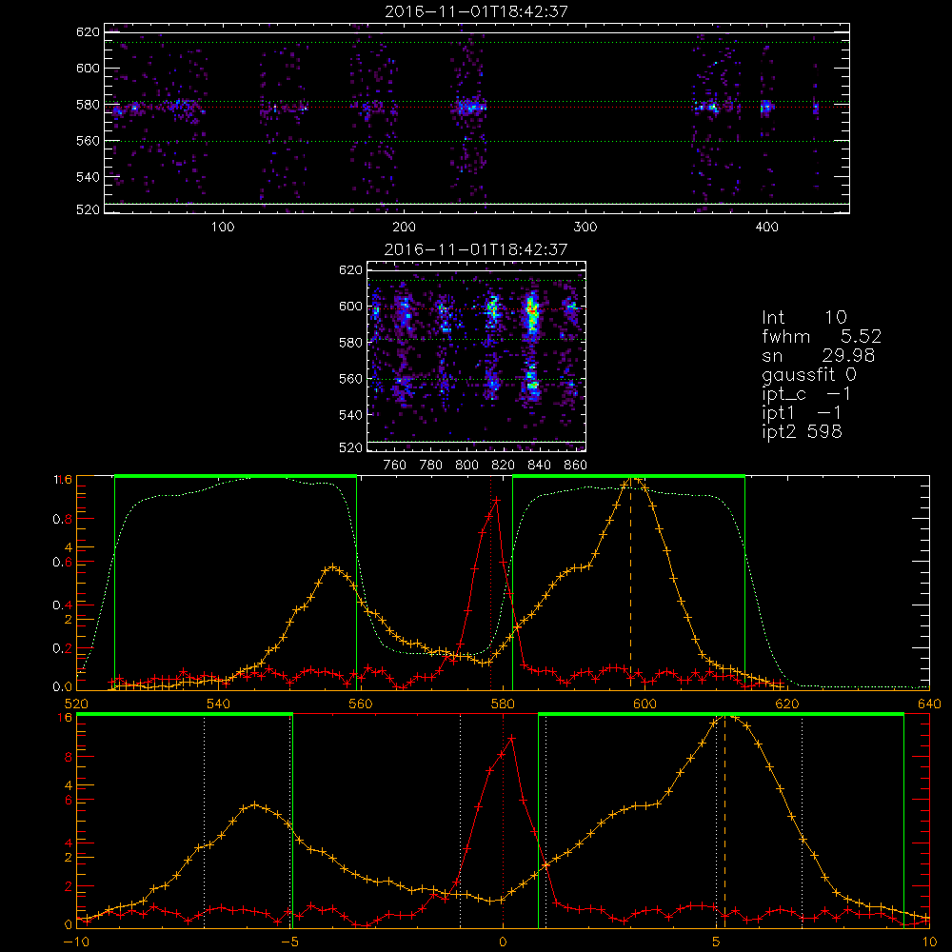
Task: Click x-axis label 780 on middle image
Action: coord(431,466)
